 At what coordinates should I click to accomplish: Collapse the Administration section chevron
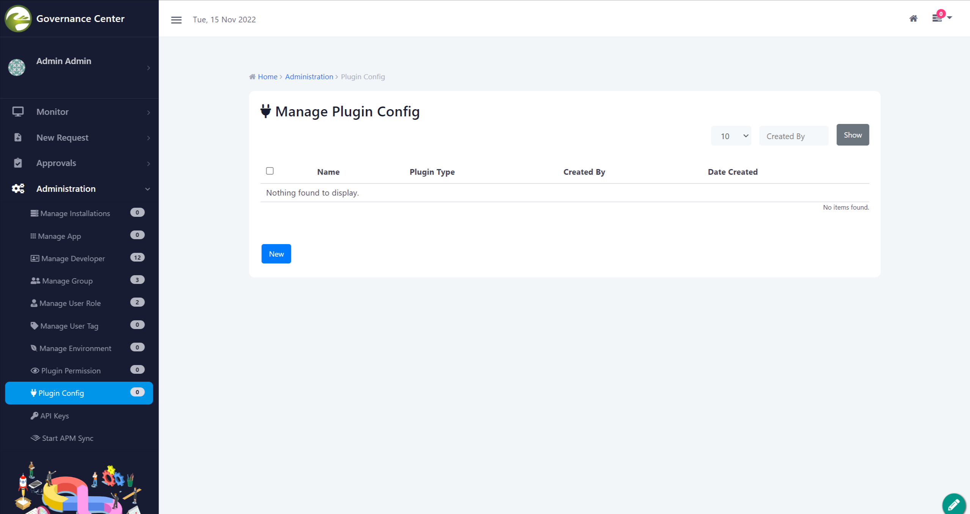pyautogui.click(x=148, y=189)
